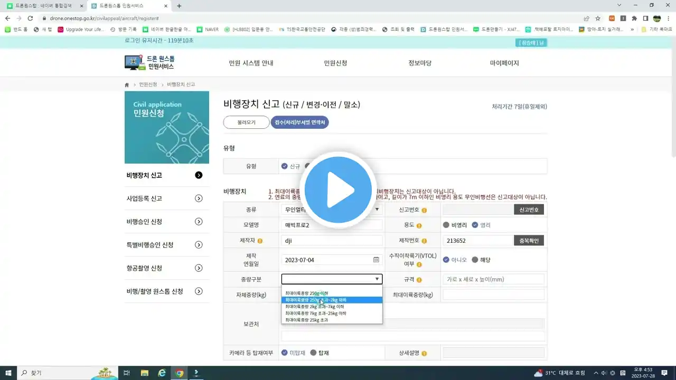The width and height of the screenshot is (676, 380).
Task: Click the info icon next to 용도
Action: click(x=419, y=225)
